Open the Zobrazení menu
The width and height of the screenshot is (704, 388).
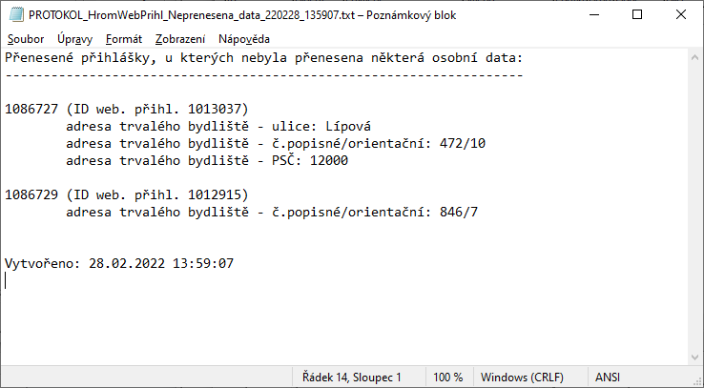179,39
